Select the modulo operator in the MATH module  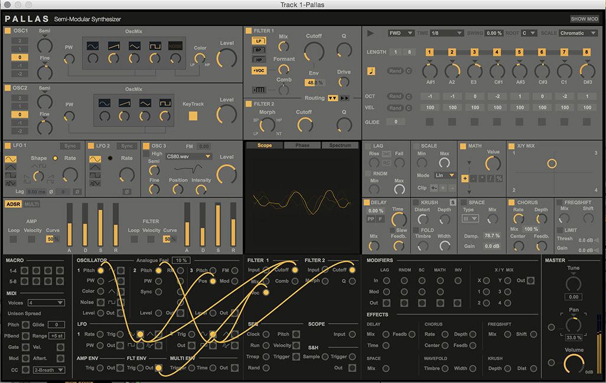click(499, 179)
